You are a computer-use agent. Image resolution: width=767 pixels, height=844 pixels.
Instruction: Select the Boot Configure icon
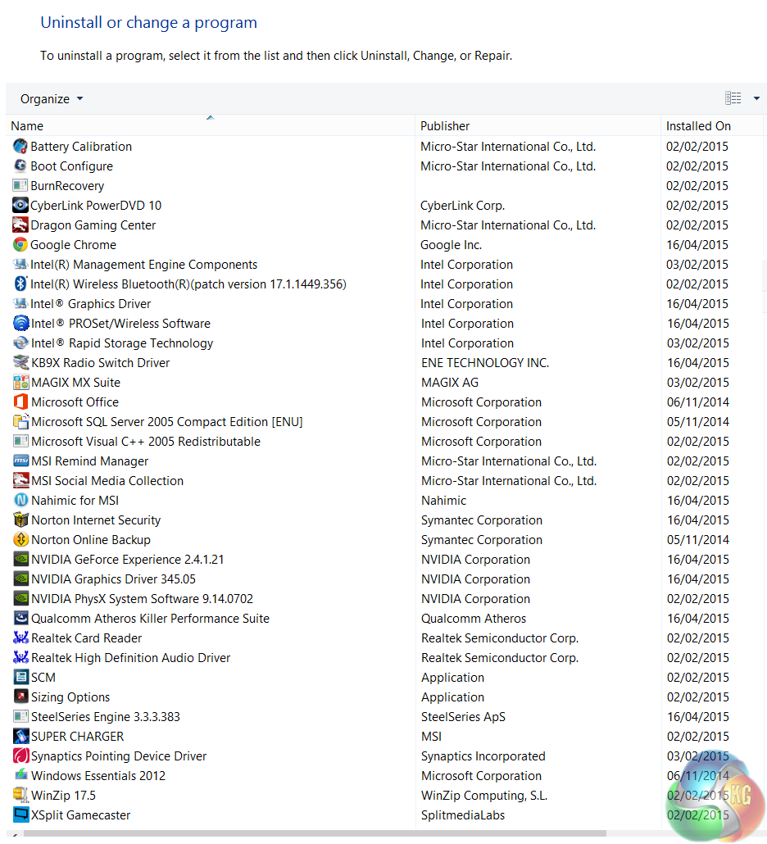point(20,166)
